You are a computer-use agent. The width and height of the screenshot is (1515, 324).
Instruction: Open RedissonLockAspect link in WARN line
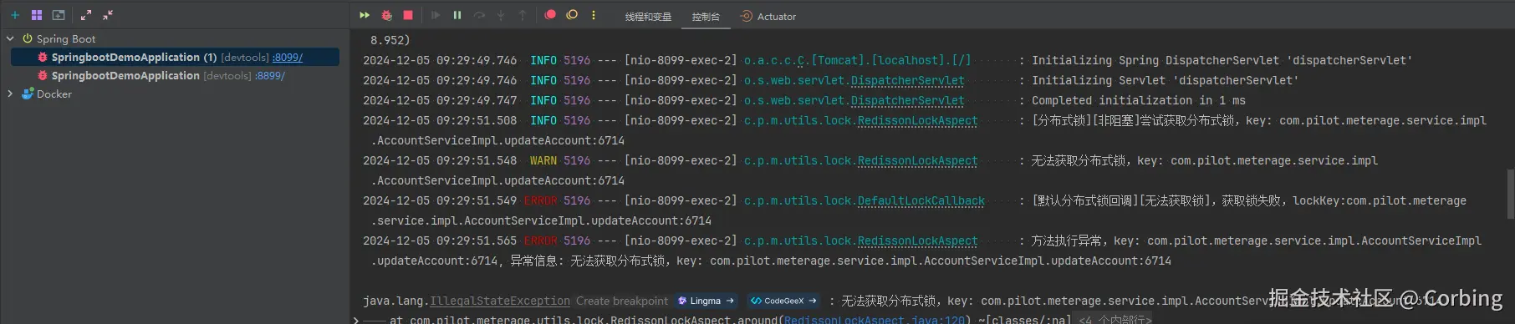point(917,161)
